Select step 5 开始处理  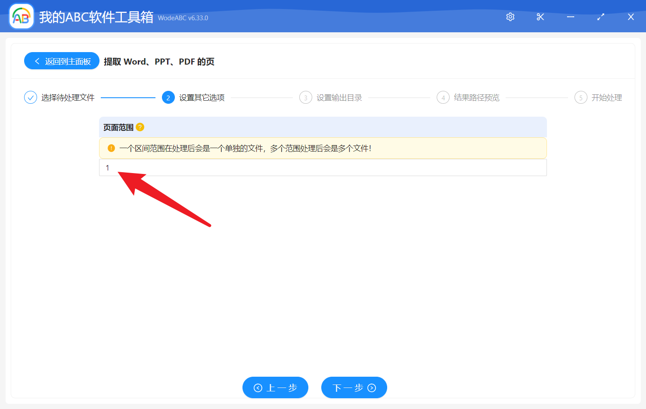[x=598, y=98]
